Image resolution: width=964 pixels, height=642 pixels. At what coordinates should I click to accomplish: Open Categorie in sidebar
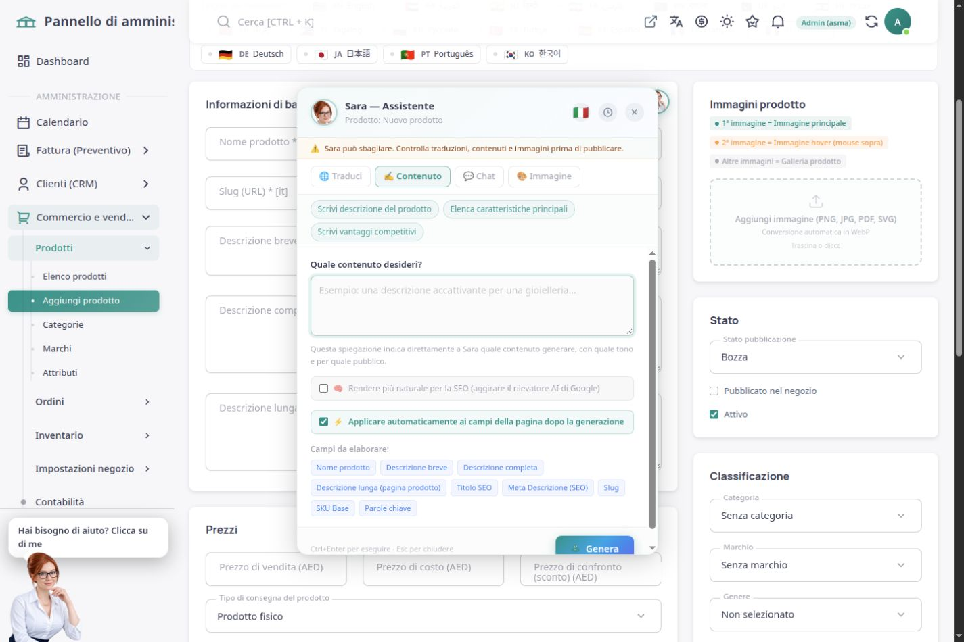63,324
